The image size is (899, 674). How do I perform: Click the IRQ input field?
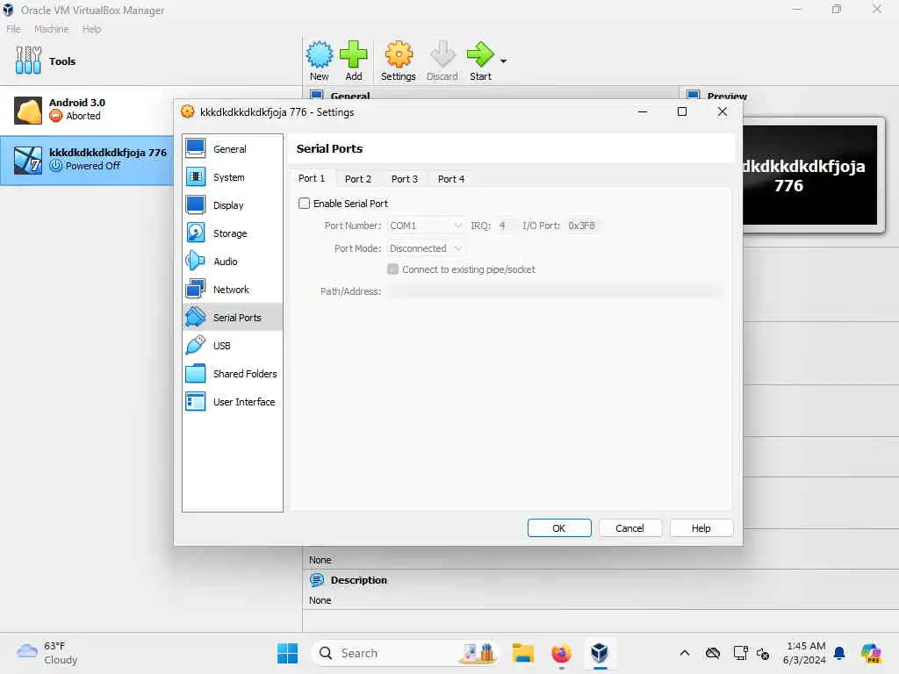tap(504, 226)
